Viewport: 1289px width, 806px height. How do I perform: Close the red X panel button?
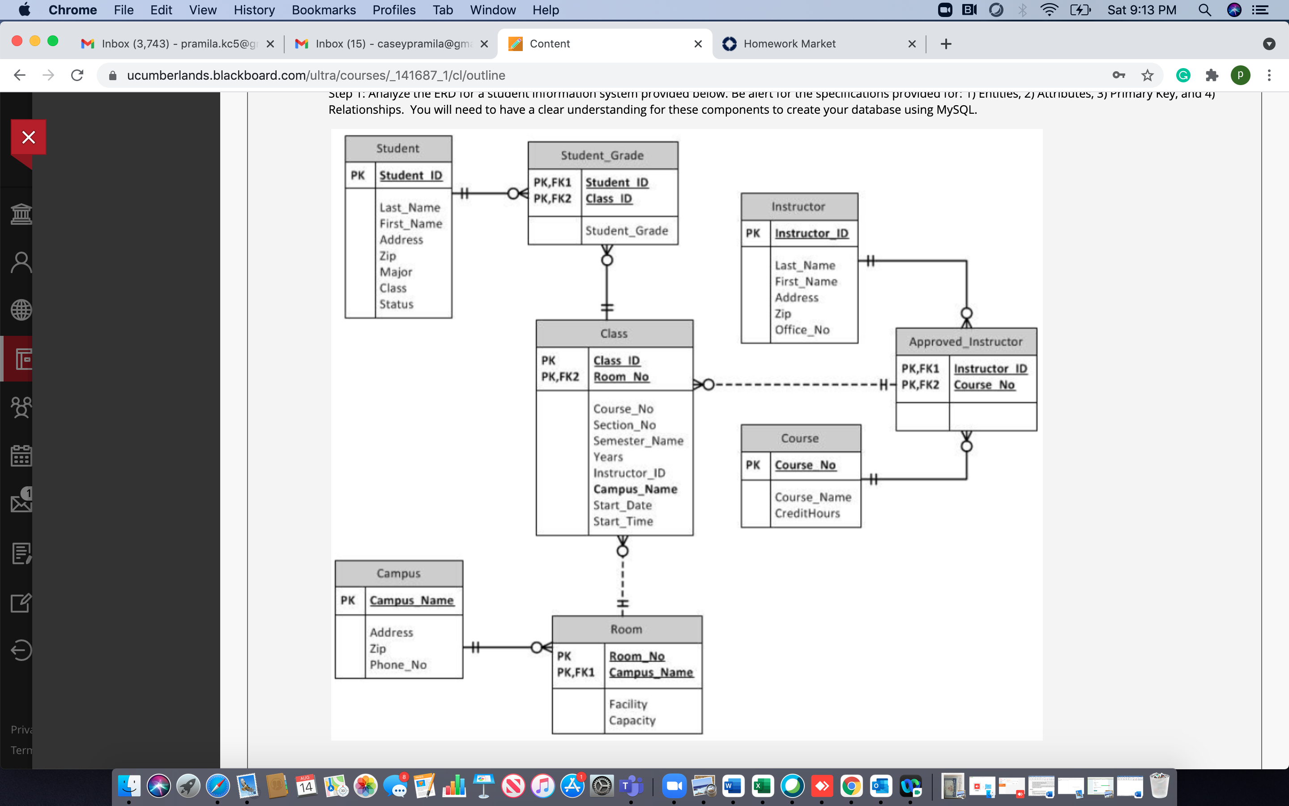pyautogui.click(x=28, y=137)
